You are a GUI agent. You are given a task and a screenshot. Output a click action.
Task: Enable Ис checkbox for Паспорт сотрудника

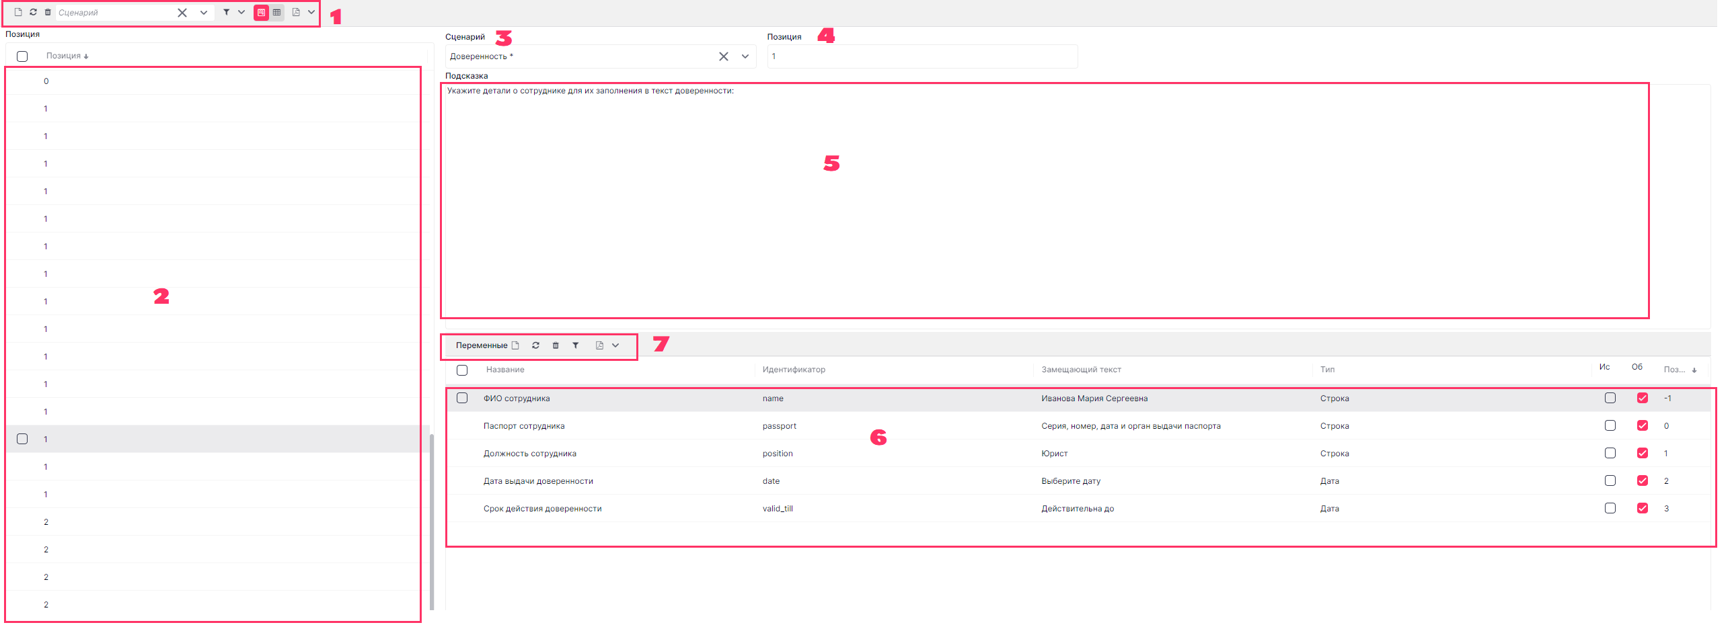pyautogui.click(x=1610, y=425)
